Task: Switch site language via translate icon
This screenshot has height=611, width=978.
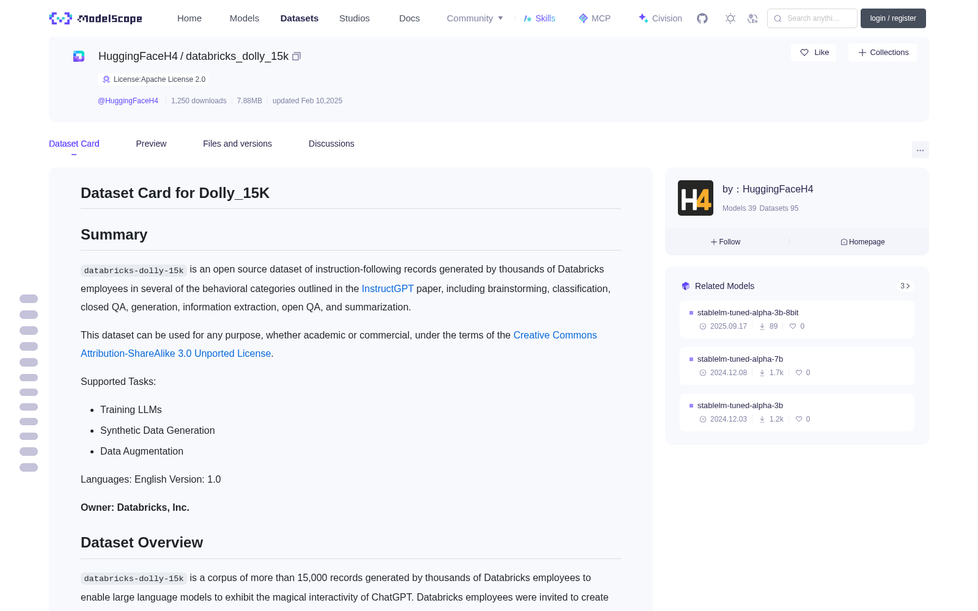Action: coord(753,18)
